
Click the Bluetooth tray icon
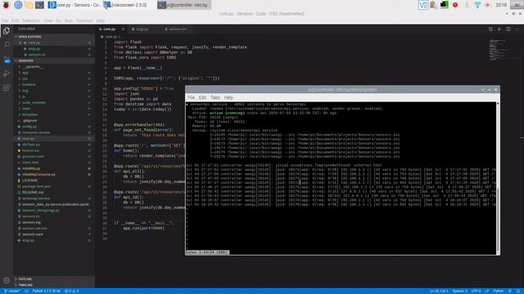467,5
